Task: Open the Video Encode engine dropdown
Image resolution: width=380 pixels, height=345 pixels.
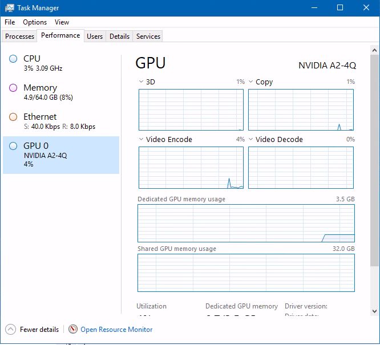Action: pyautogui.click(x=141, y=139)
